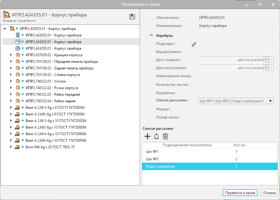Click the trash delete icon
Screen dimensions: 280x200
click(165, 137)
